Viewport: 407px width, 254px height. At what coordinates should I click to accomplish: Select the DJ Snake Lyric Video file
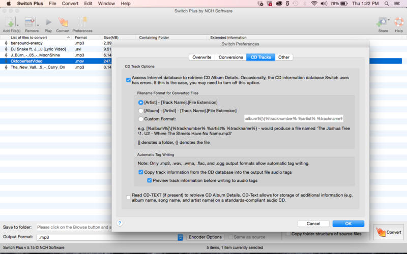56,49
